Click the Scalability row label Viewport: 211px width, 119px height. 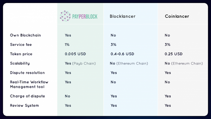(x=20, y=63)
